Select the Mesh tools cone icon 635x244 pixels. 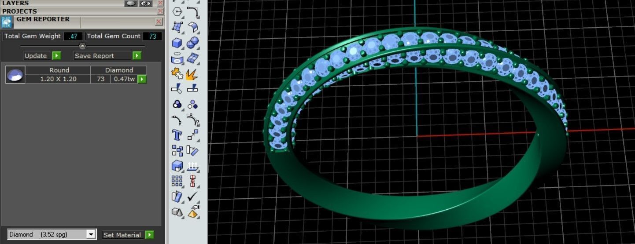[x=177, y=211]
